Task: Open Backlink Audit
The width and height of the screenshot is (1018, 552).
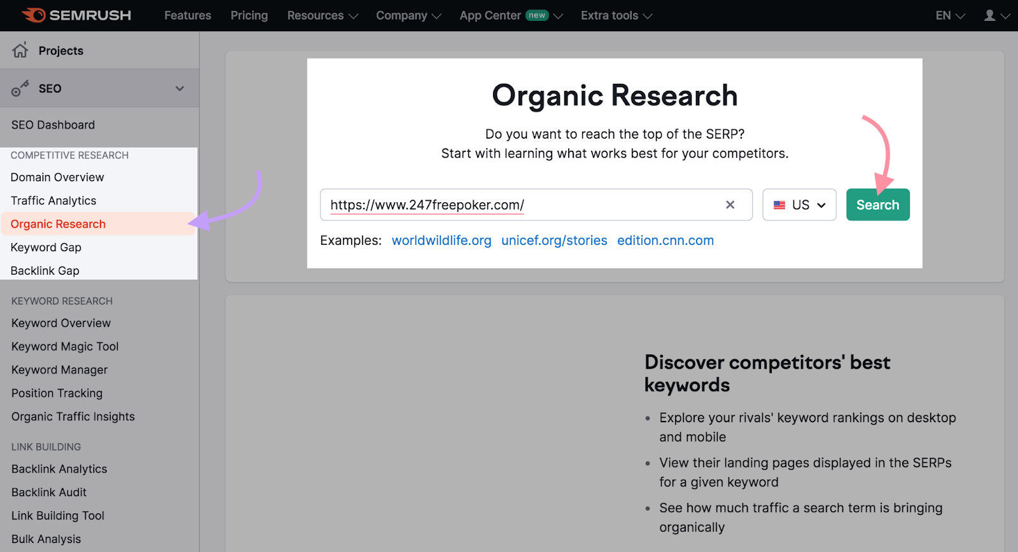Action: pos(49,492)
